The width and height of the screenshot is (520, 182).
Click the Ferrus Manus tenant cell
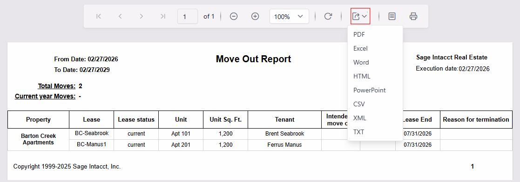(284, 144)
